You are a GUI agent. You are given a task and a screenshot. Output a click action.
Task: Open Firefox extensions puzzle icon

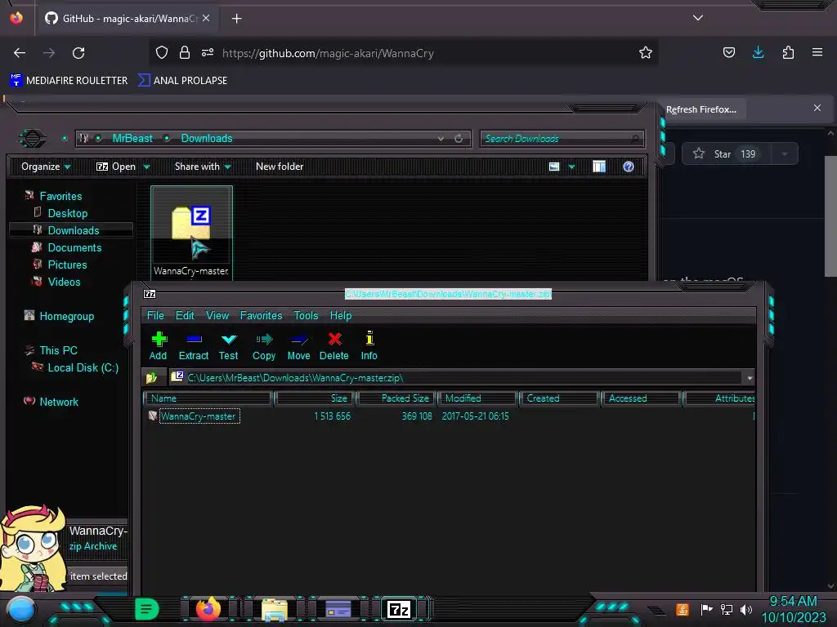coord(788,52)
